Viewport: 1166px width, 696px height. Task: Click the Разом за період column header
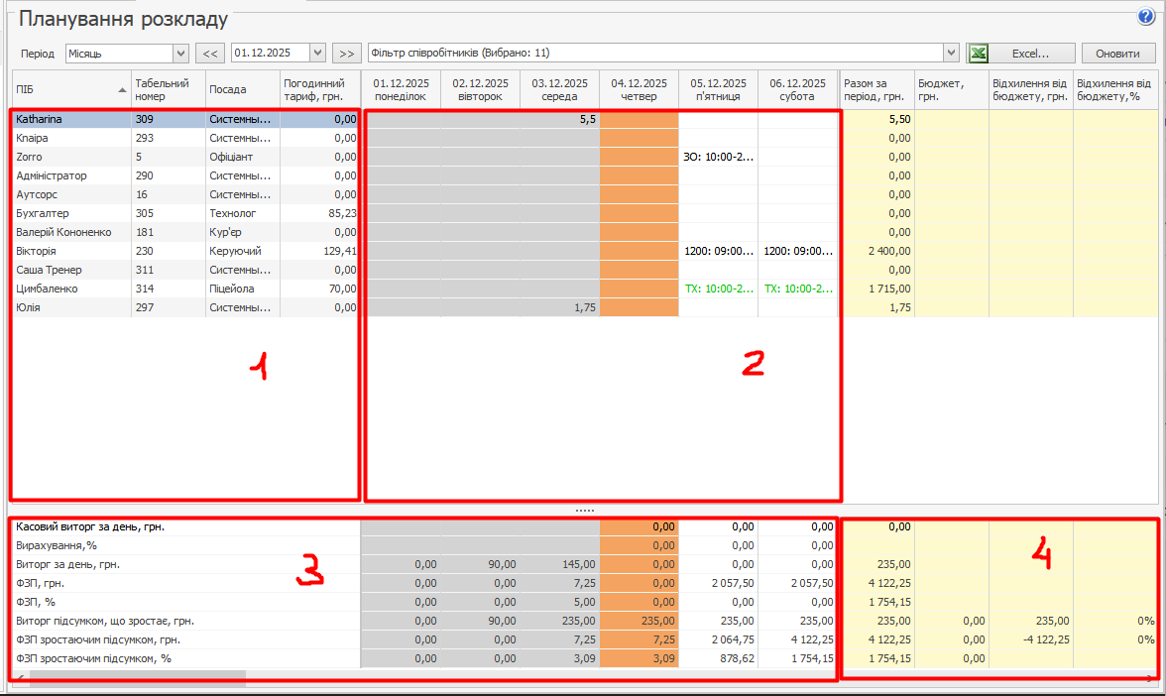pyautogui.click(x=876, y=89)
